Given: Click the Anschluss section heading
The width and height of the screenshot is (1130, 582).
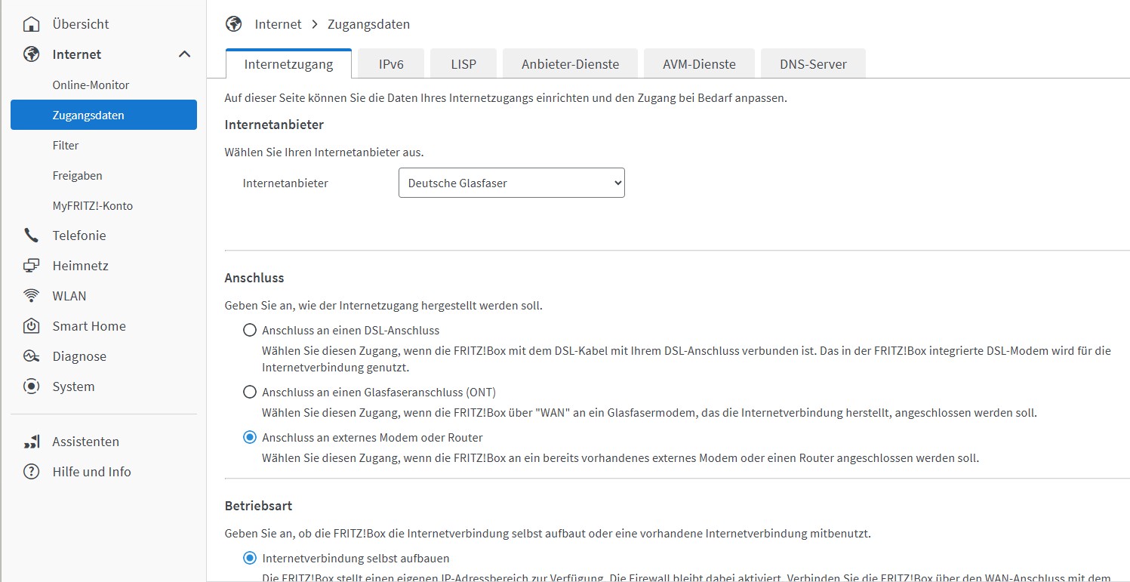Looking at the screenshot, I should tap(254, 278).
